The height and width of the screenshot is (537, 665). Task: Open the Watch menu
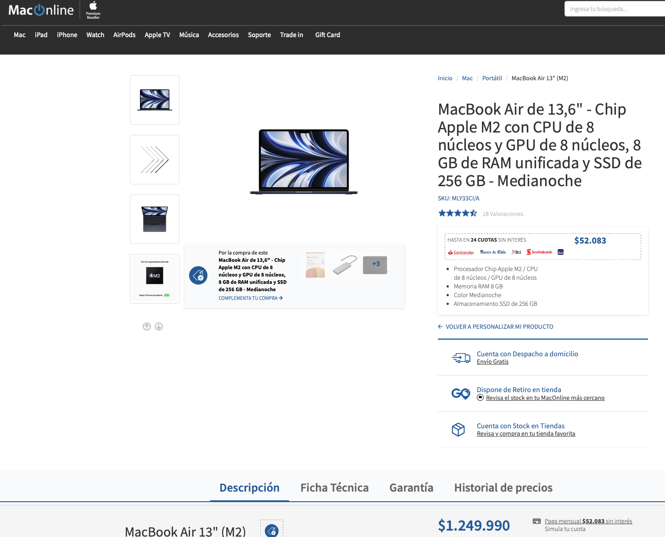pyautogui.click(x=95, y=35)
